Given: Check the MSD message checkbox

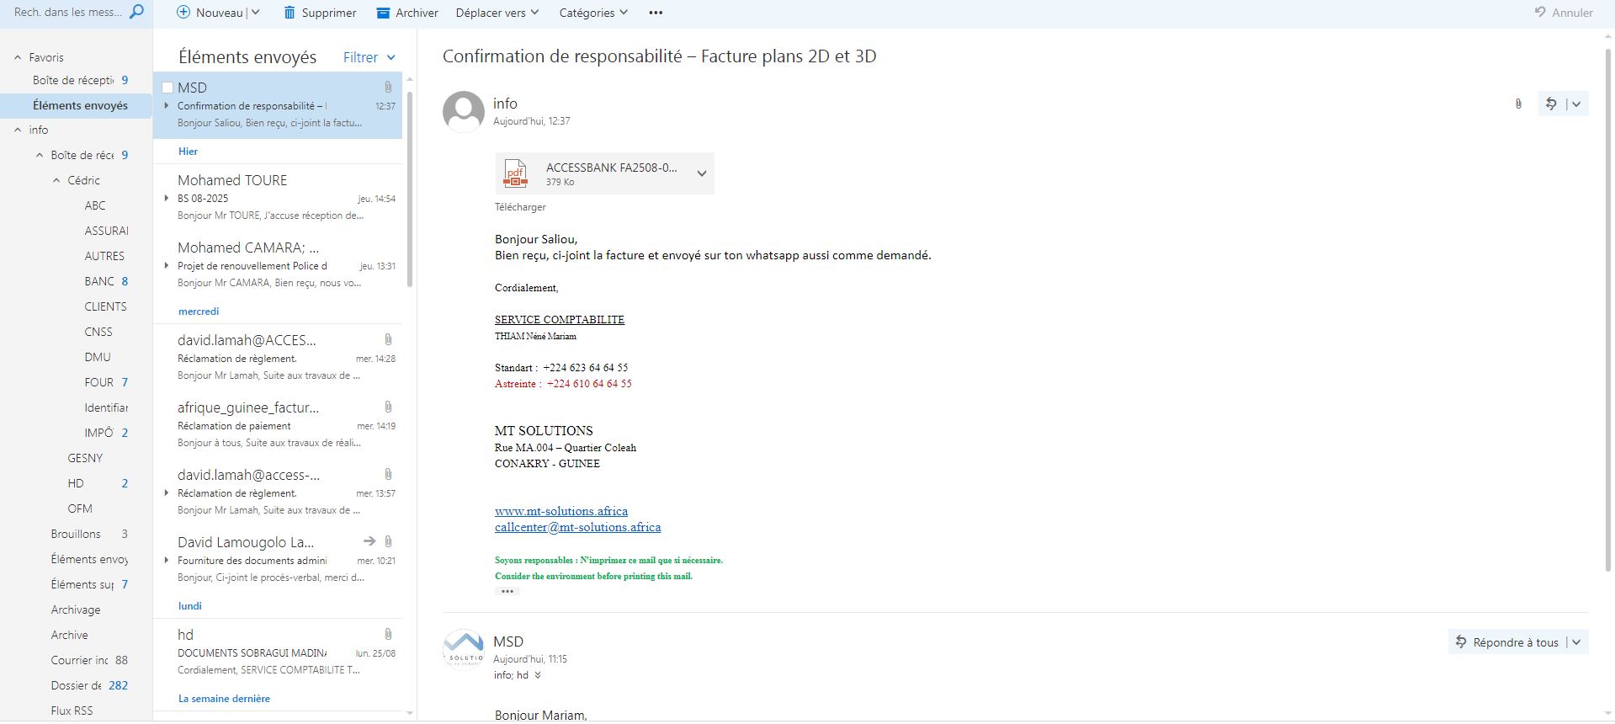Looking at the screenshot, I should pyautogui.click(x=167, y=88).
